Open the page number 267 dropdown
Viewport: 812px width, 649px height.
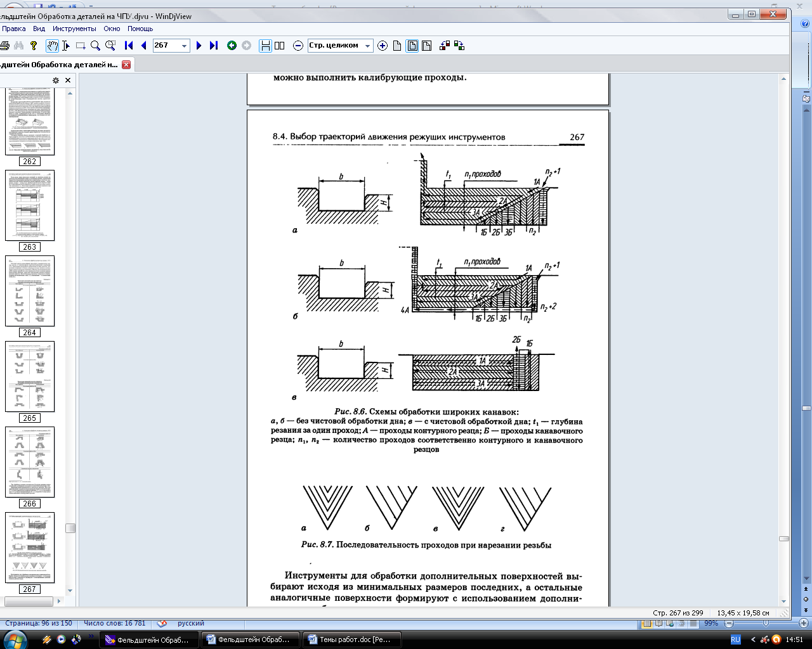(x=185, y=46)
